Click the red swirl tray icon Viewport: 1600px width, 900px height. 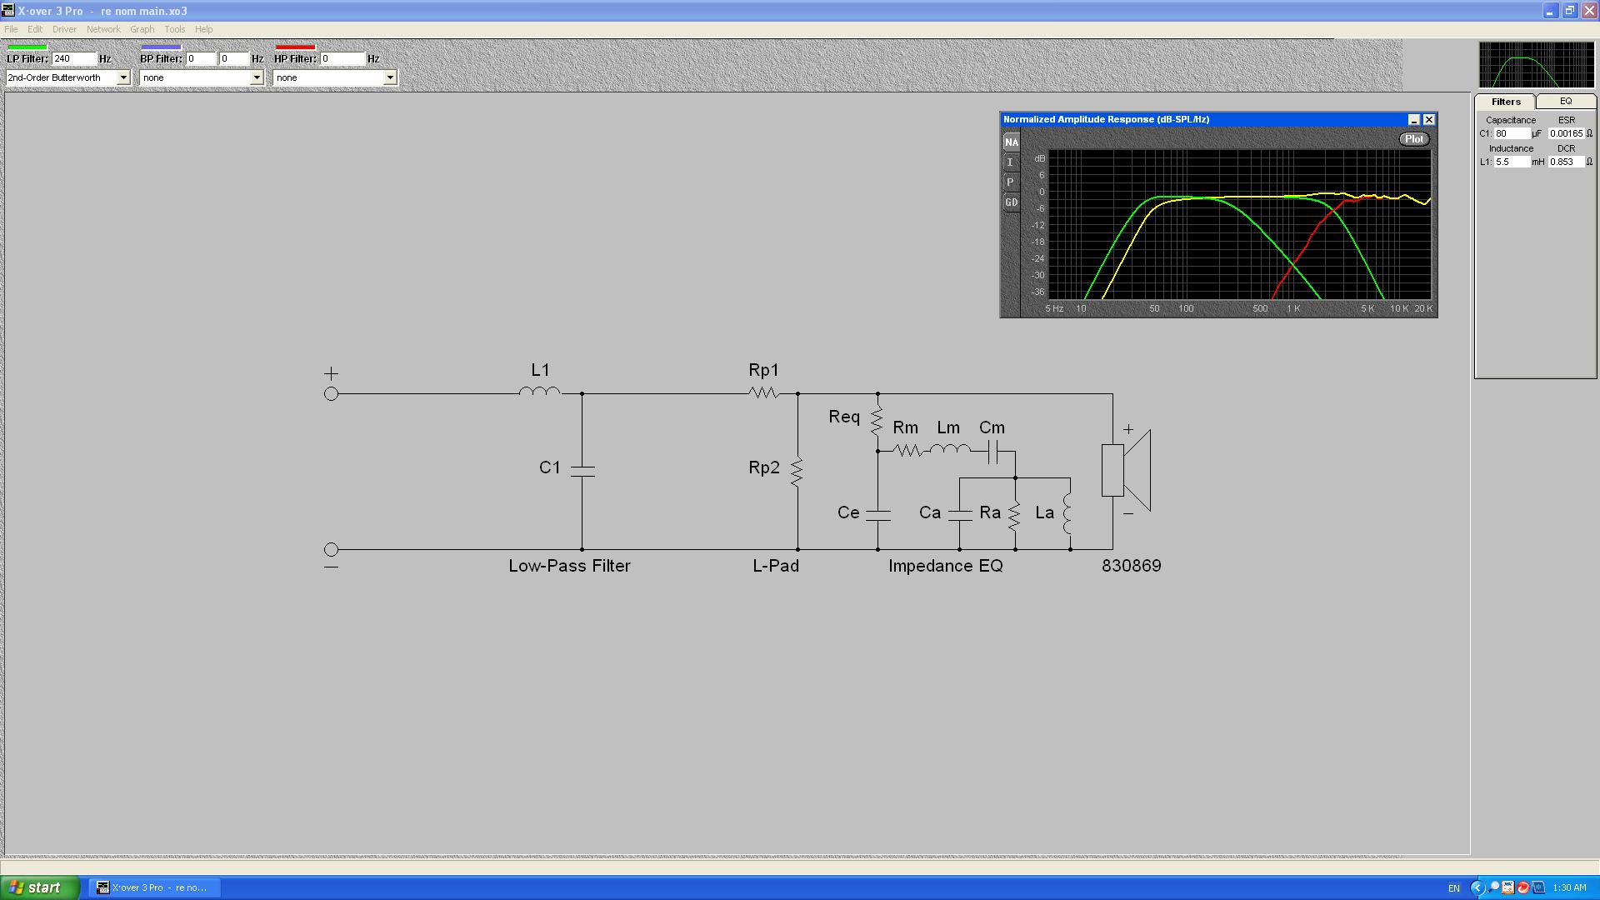[x=1523, y=887]
